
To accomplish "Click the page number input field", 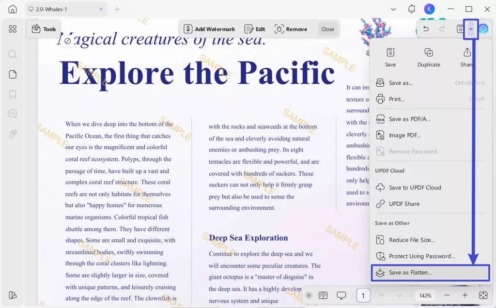I will [363, 295].
